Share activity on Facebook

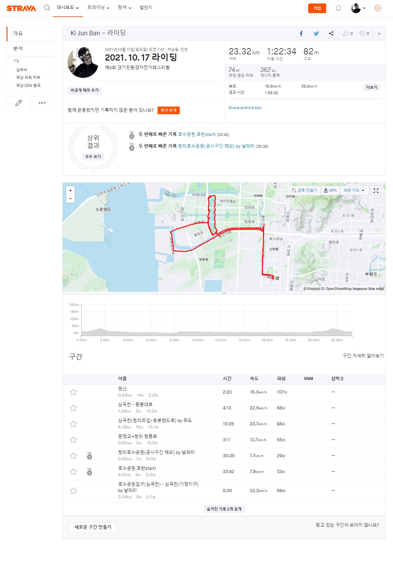301,34
